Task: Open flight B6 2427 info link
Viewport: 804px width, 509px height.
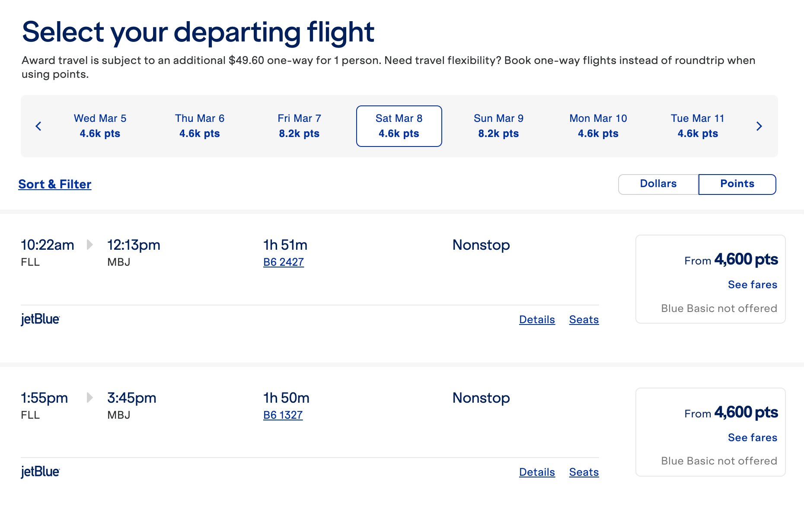Action: 284,262
